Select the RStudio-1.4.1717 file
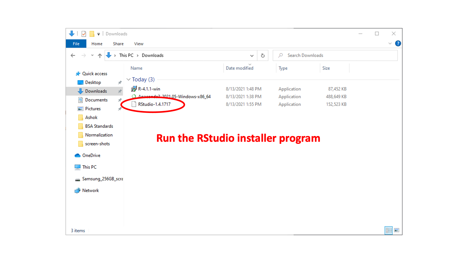Viewport: 468px width, 263px height. (x=154, y=104)
